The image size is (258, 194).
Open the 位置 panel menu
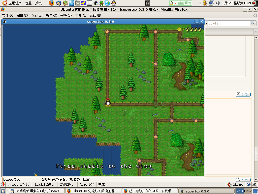[28, 3]
